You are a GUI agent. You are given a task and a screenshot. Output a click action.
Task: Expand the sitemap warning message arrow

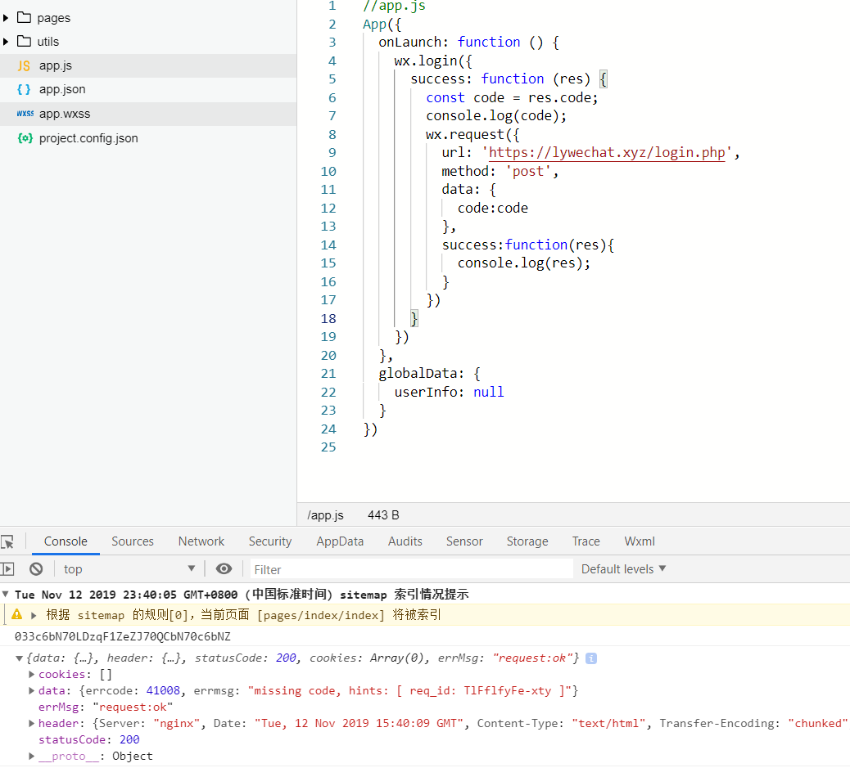[x=34, y=615]
